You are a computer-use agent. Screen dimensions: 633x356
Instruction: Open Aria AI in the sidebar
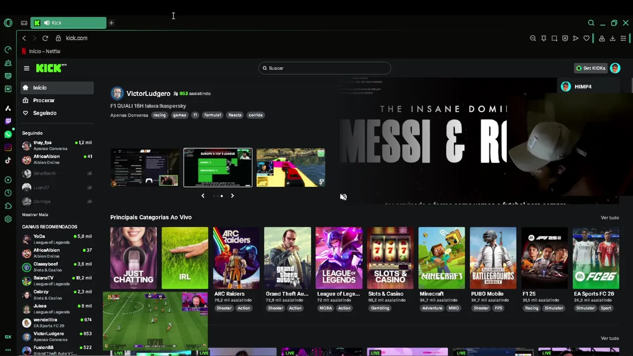pos(8,108)
